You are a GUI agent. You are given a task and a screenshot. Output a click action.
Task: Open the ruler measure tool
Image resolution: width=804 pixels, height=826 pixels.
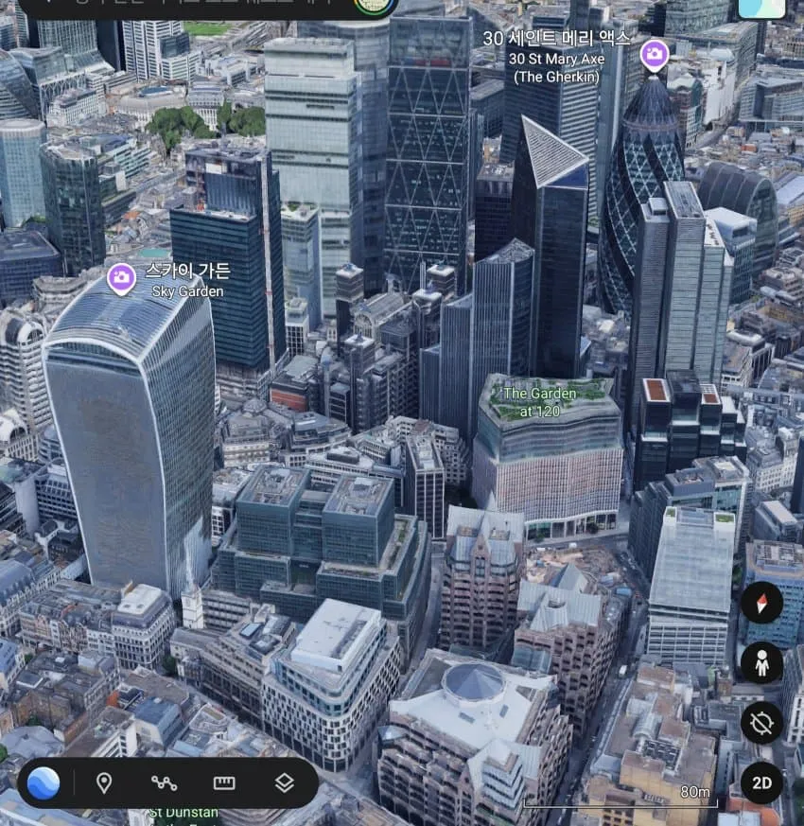pos(224,783)
